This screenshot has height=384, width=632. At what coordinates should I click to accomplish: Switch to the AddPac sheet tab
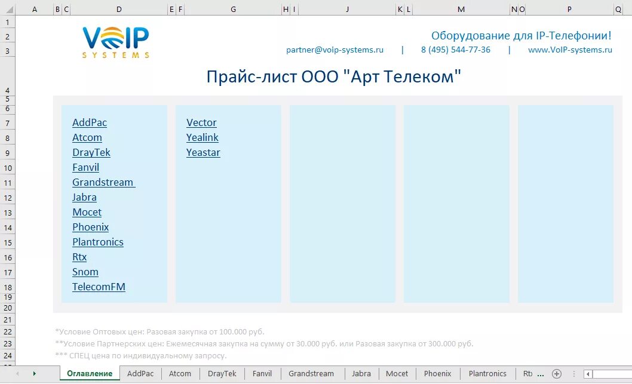click(x=140, y=373)
